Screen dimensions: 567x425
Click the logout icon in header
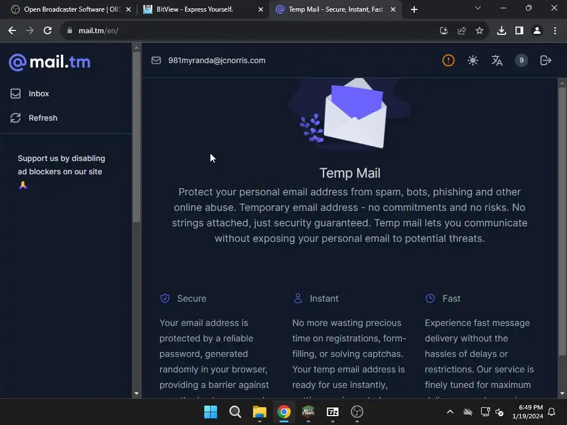(x=545, y=60)
